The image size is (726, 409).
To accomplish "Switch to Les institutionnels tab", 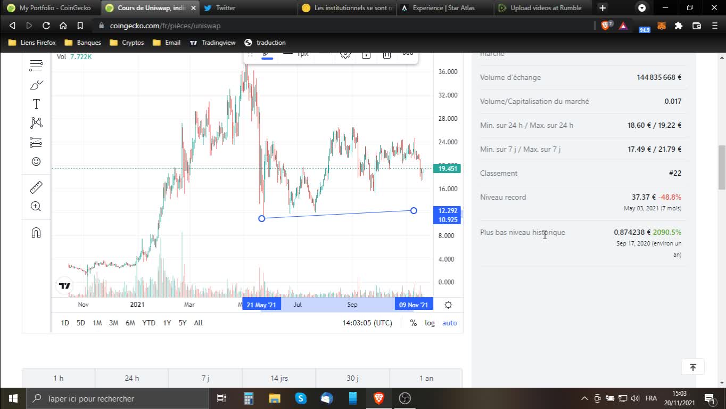I will click(347, 8).
